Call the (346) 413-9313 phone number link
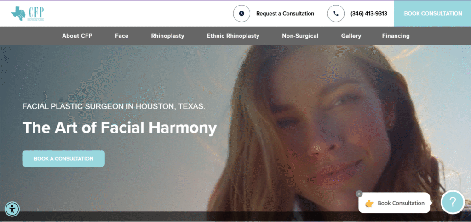The height and width of the screenshot is (222, 471). tap(368, 14)
